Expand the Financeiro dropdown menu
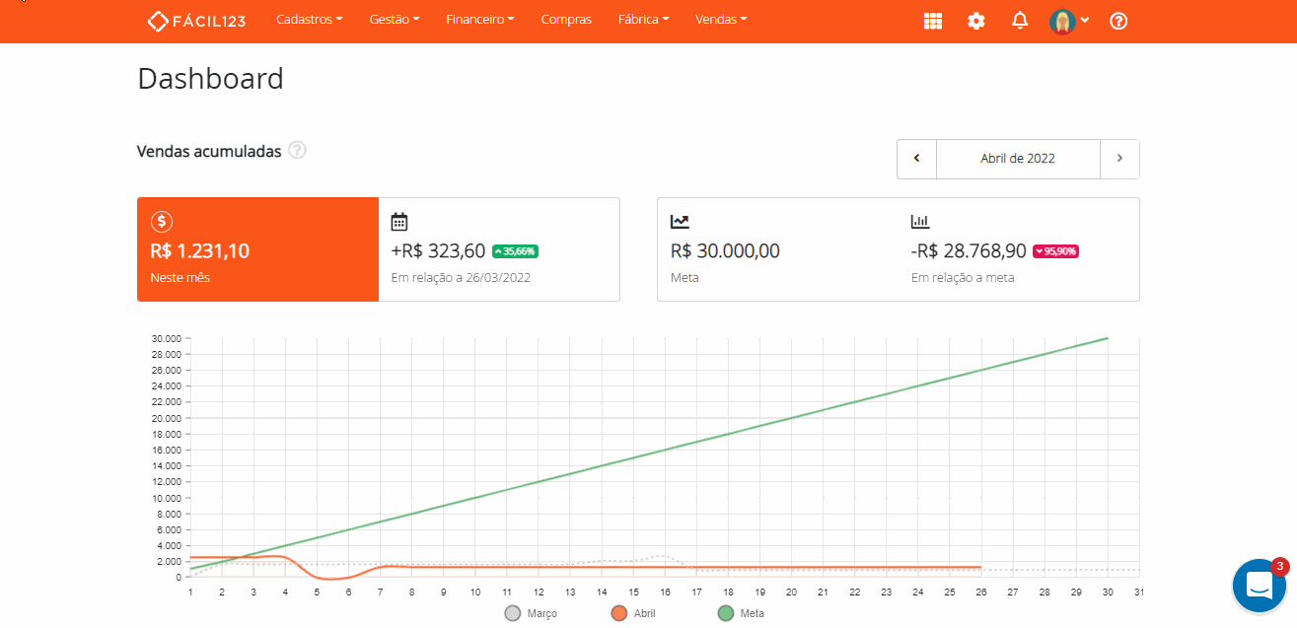This screenshot has height=628, width=1297. click(479, 20)
